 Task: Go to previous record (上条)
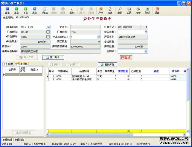click(x=16, y=10)
